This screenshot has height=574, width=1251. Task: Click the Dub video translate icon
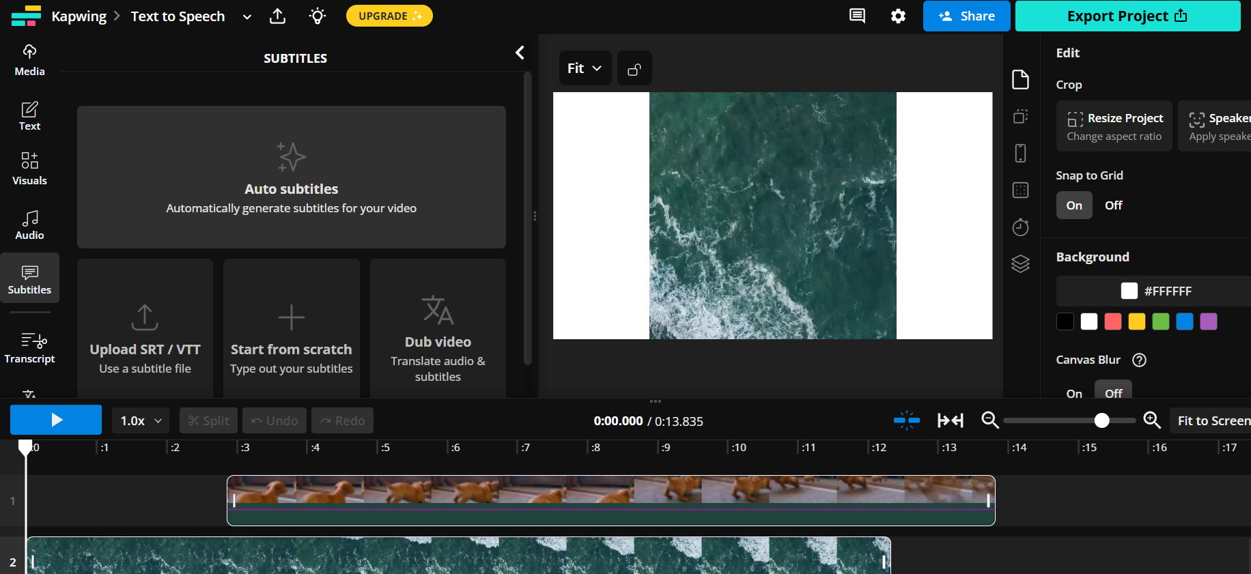pyautogui.click(x=438, y=310)
